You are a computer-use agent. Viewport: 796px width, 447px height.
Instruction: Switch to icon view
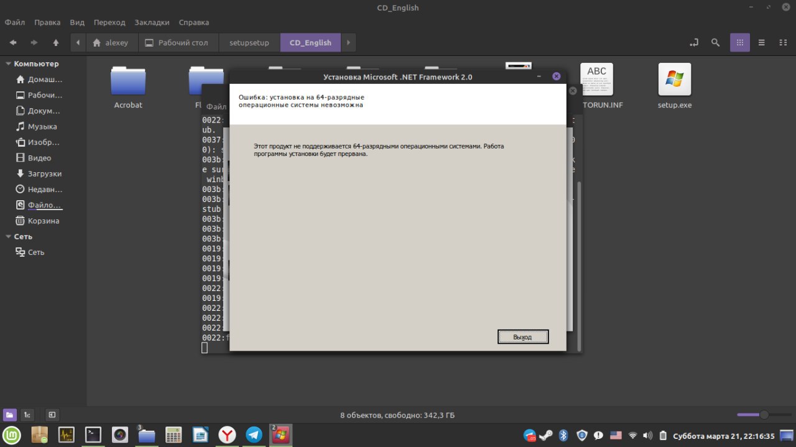740,43
